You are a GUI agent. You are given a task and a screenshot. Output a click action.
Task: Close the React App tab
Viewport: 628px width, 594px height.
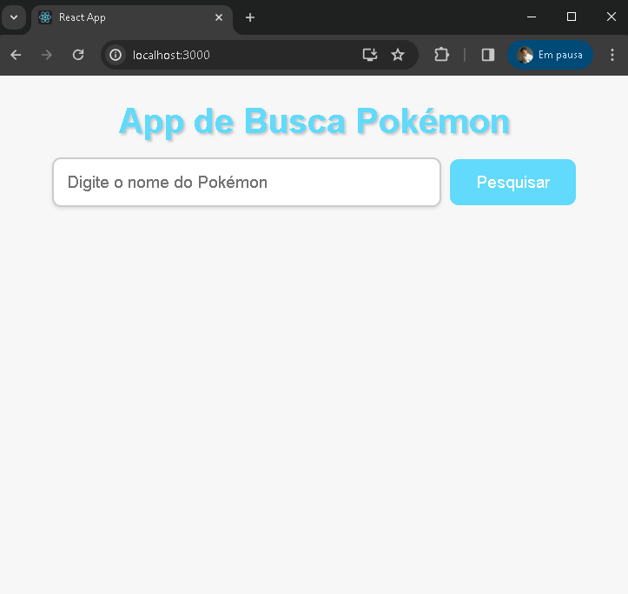point(219,17)
